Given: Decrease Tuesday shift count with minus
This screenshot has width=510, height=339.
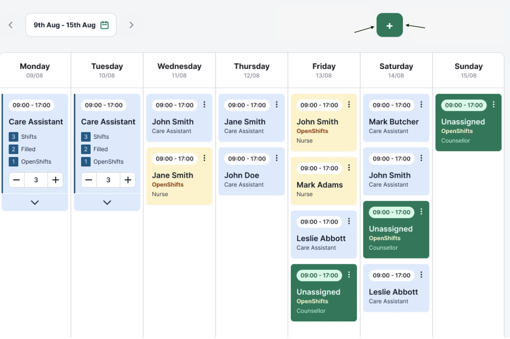Looking at the screenshot, I should [x=89, y=180].
